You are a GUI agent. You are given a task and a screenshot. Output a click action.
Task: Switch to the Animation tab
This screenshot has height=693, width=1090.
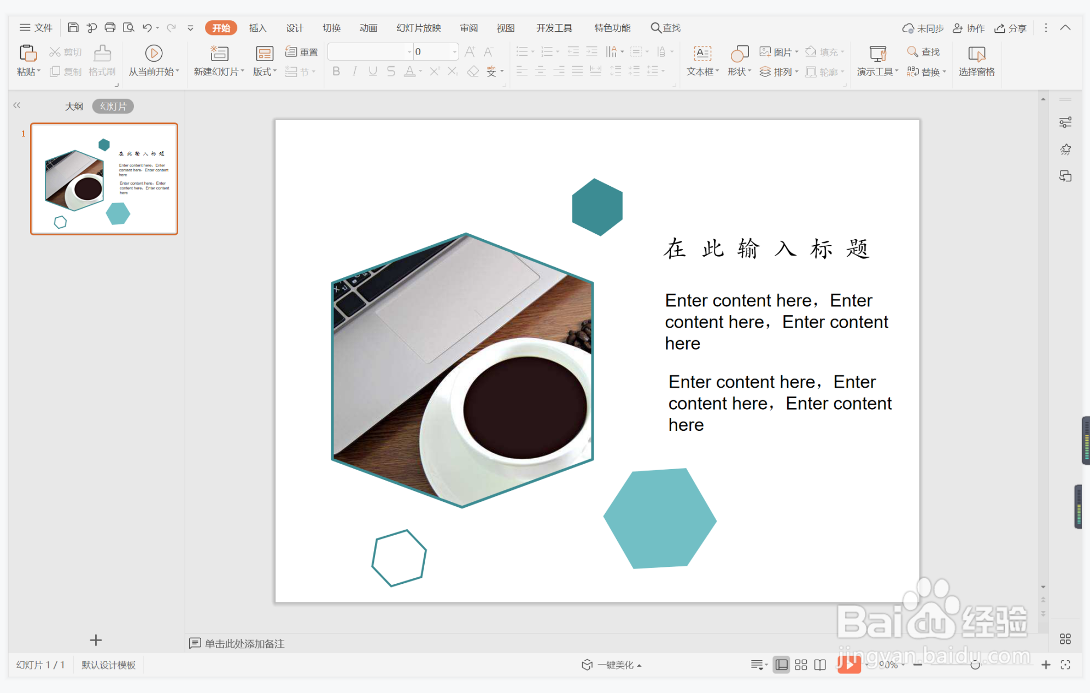click(368, 28)
